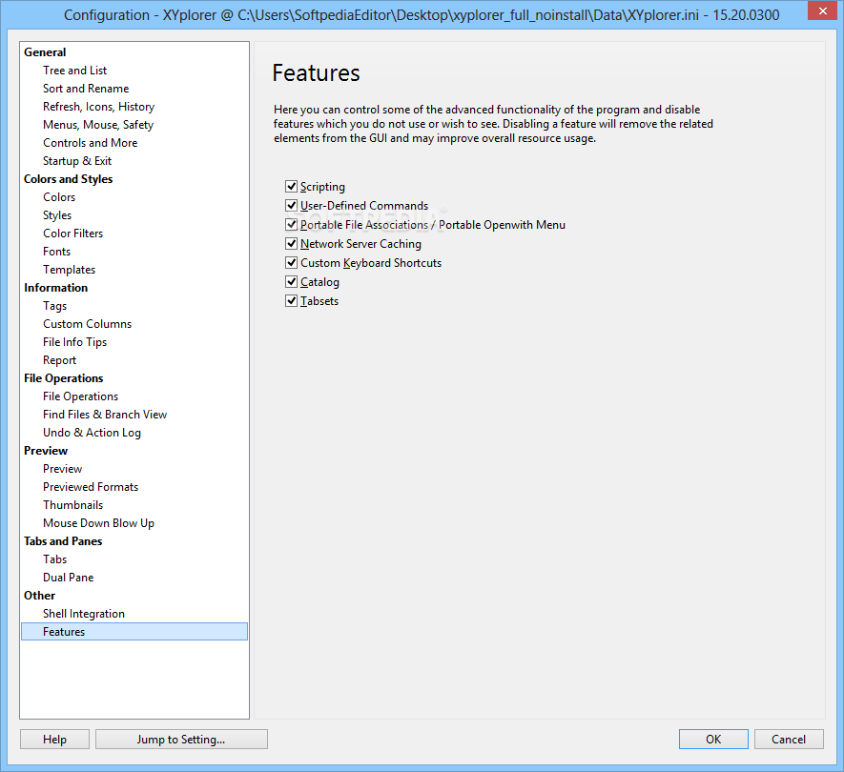Go to Color Filters page
This screenshot has height=772, width=844.
click(72, 234)
